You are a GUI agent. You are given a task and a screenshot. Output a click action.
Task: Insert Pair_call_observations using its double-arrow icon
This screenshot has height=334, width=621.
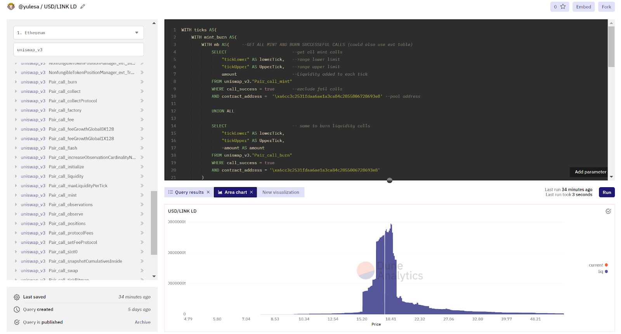tap(142, 205)
